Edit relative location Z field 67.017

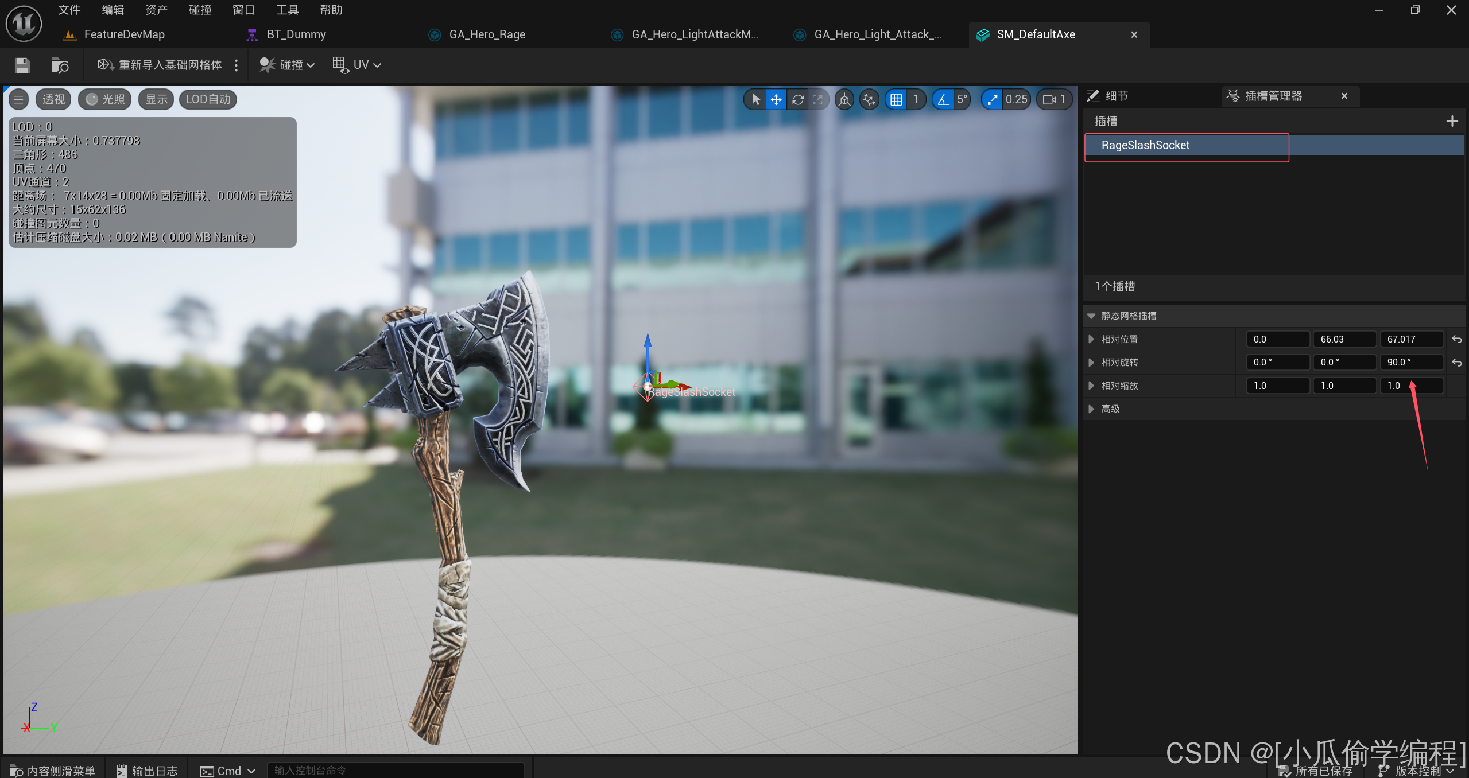(x=1412, y=340)
